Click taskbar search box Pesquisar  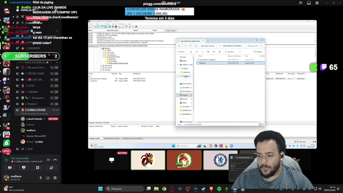point(124,189)
